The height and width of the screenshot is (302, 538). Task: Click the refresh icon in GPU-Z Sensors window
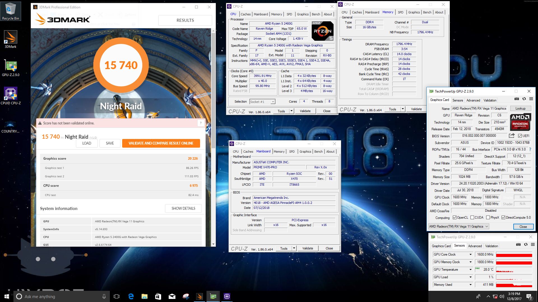pos(526,244)
